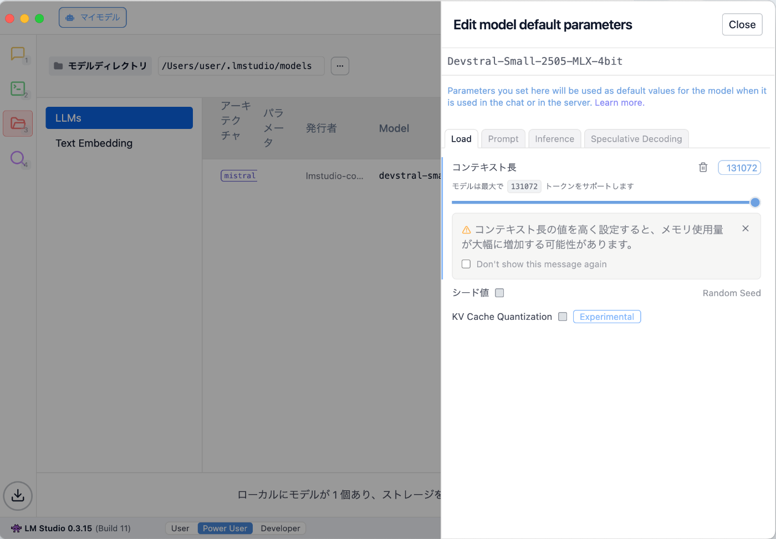
Task: Open the three-dot menu beside models path
Action: [340, 66]
